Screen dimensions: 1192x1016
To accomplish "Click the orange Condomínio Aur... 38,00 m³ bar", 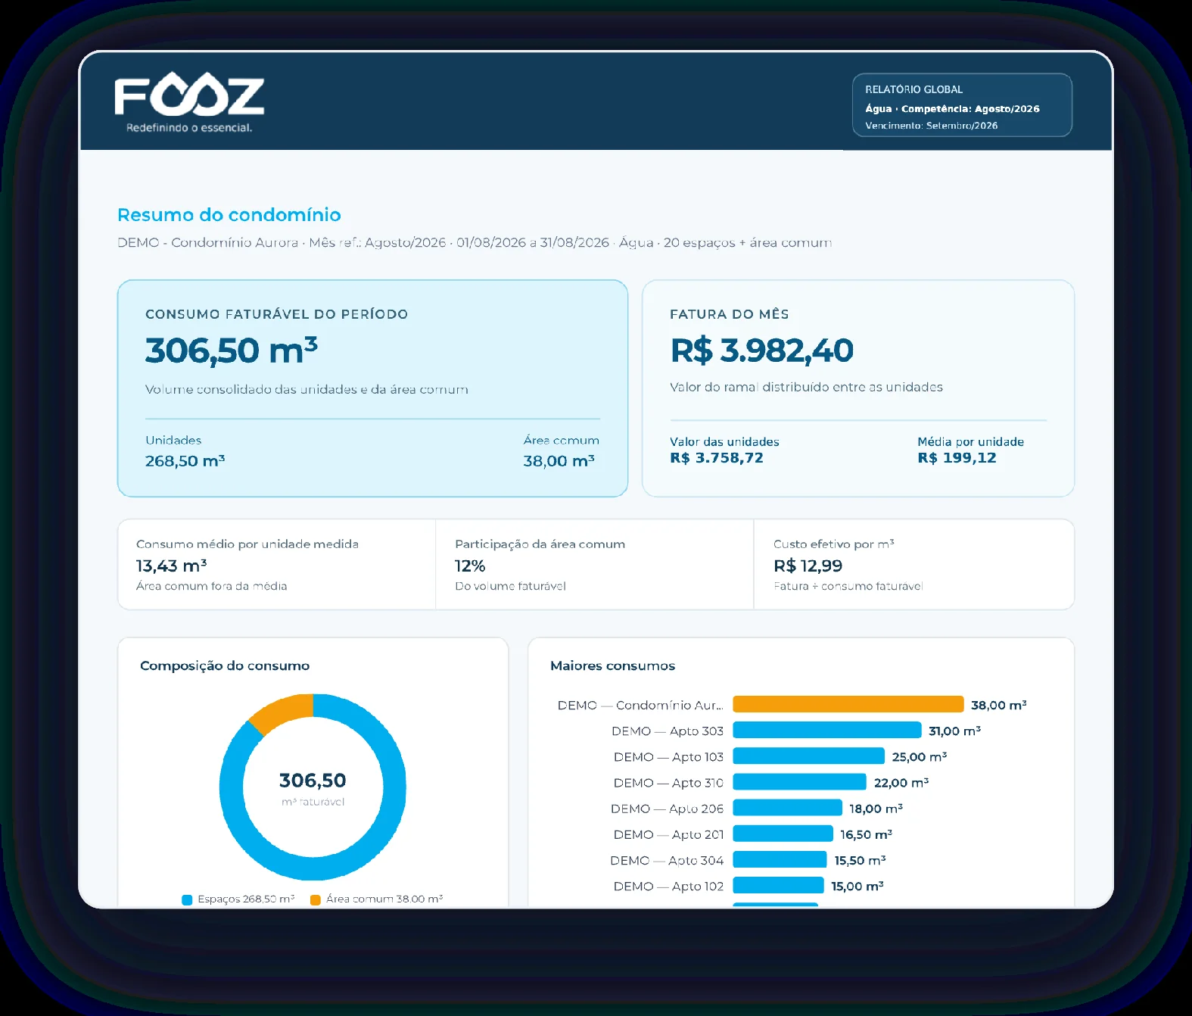I will [848, 705].
